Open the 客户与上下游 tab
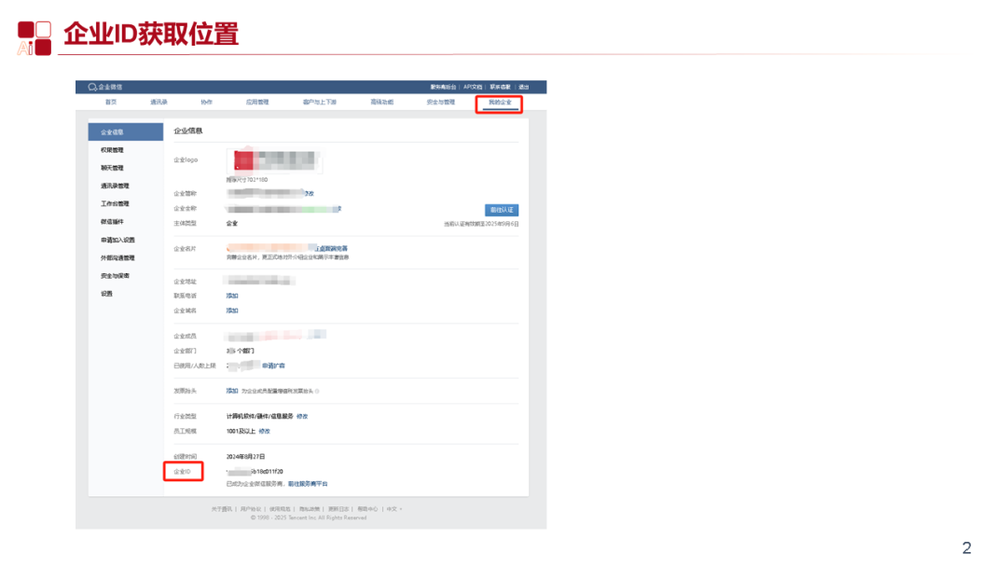This screenshot has width=1007, height=567. point(319,102)
